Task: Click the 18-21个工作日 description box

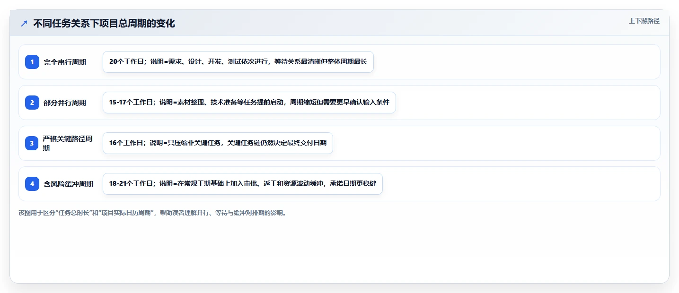Action: pos(243,184)
